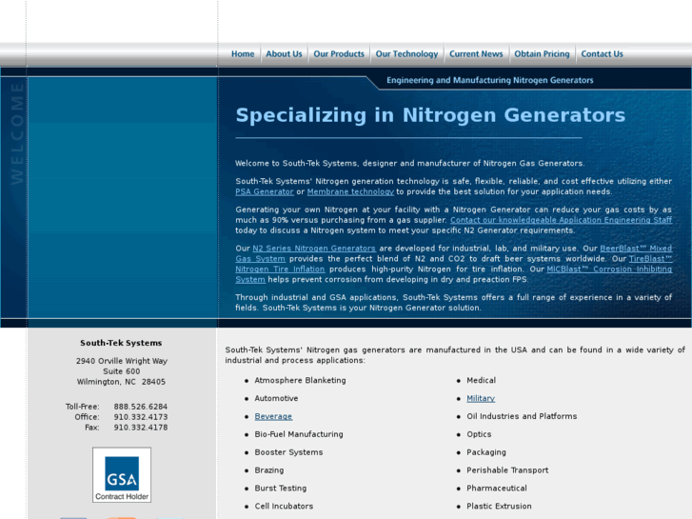Click the office number 910.332.4173

pos(140,417)
